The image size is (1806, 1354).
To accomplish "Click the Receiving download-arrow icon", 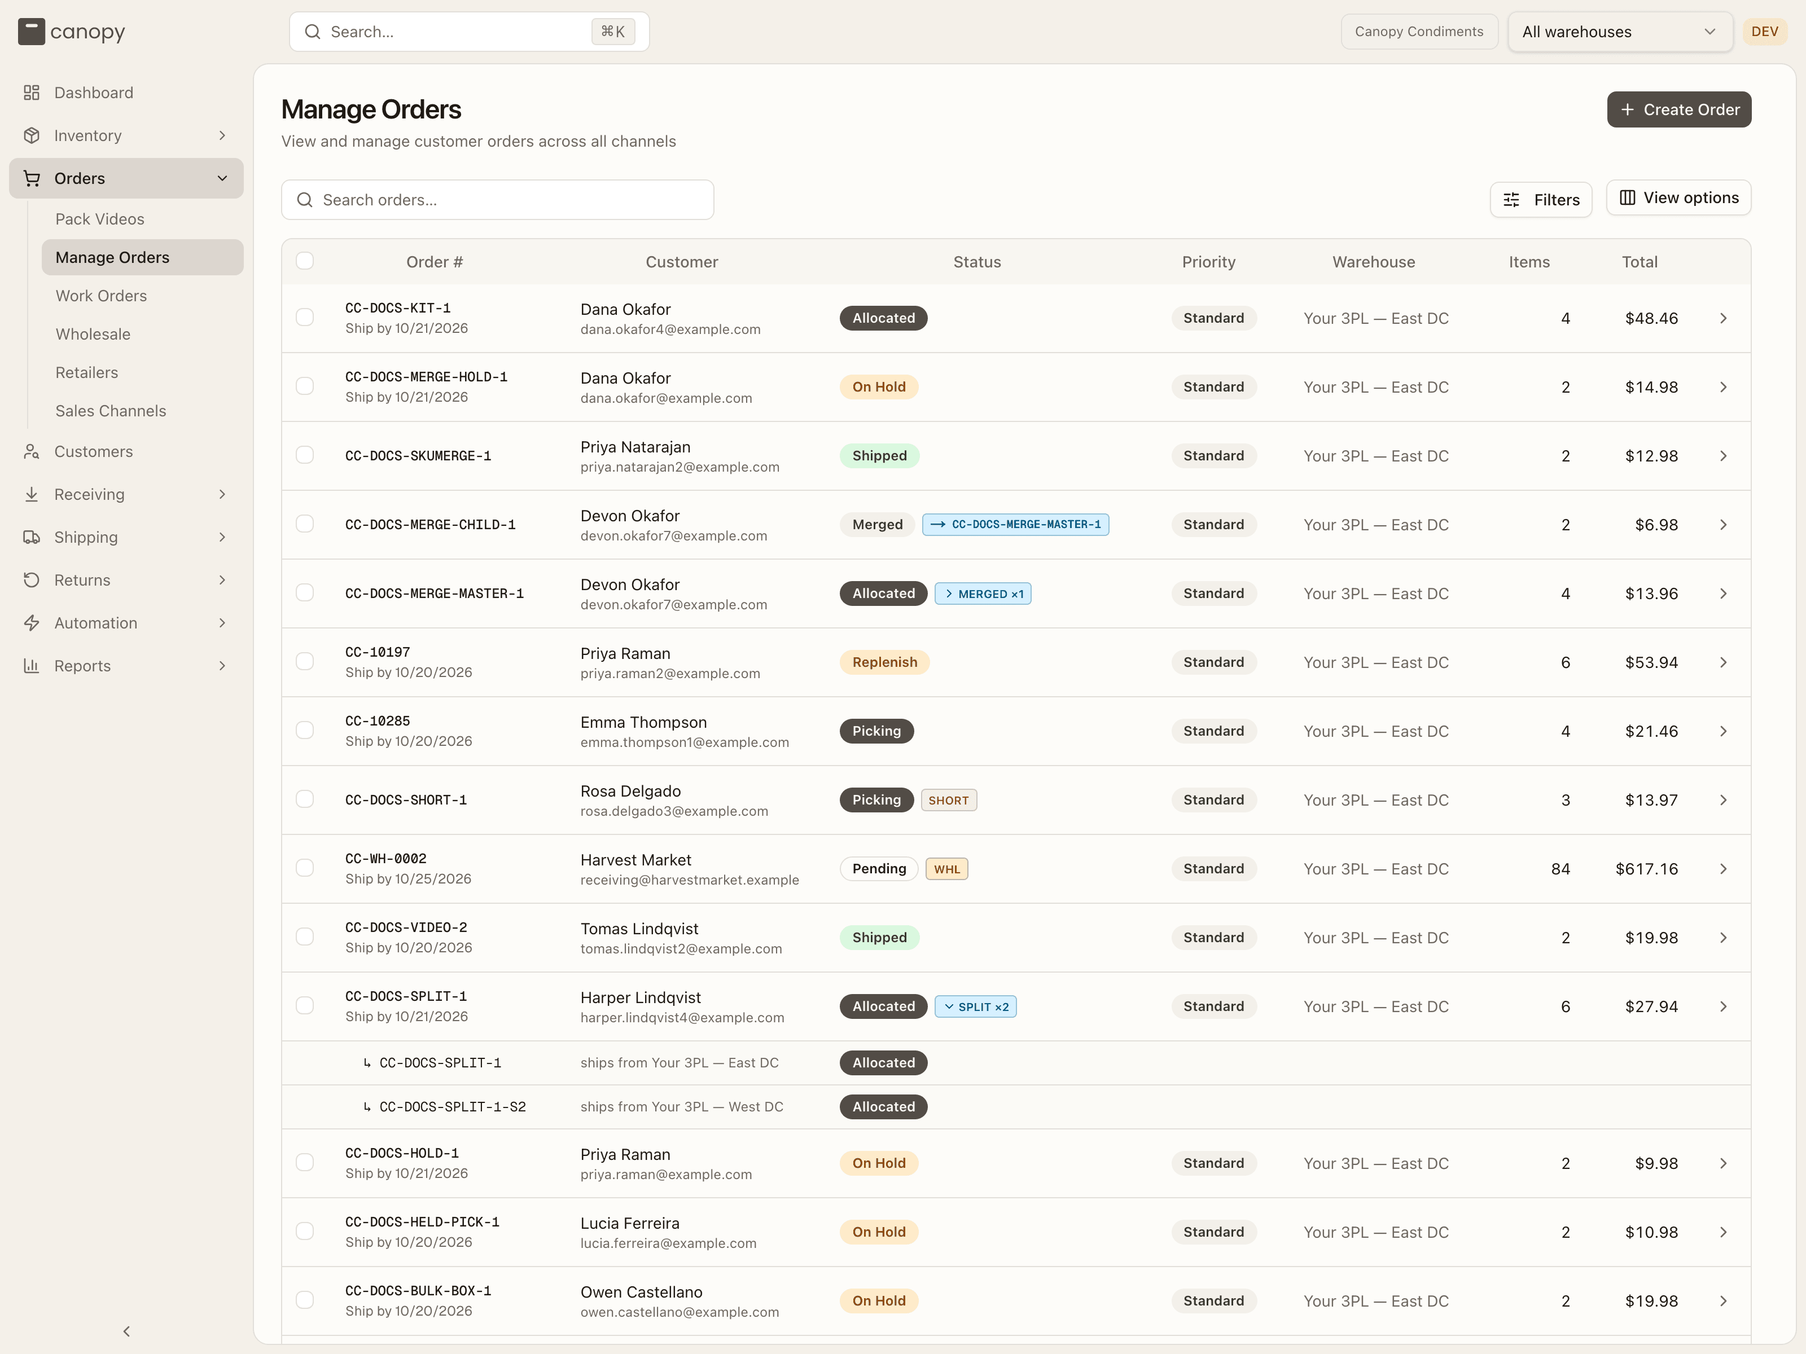I will [x=32, y=495].
